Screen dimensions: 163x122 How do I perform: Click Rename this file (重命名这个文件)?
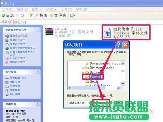click(x=19, y=36)
